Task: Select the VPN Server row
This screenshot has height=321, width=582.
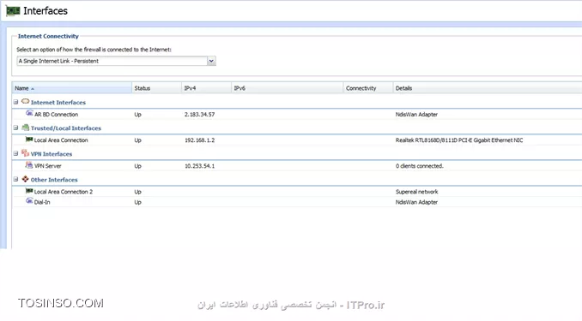Action: 297,166
